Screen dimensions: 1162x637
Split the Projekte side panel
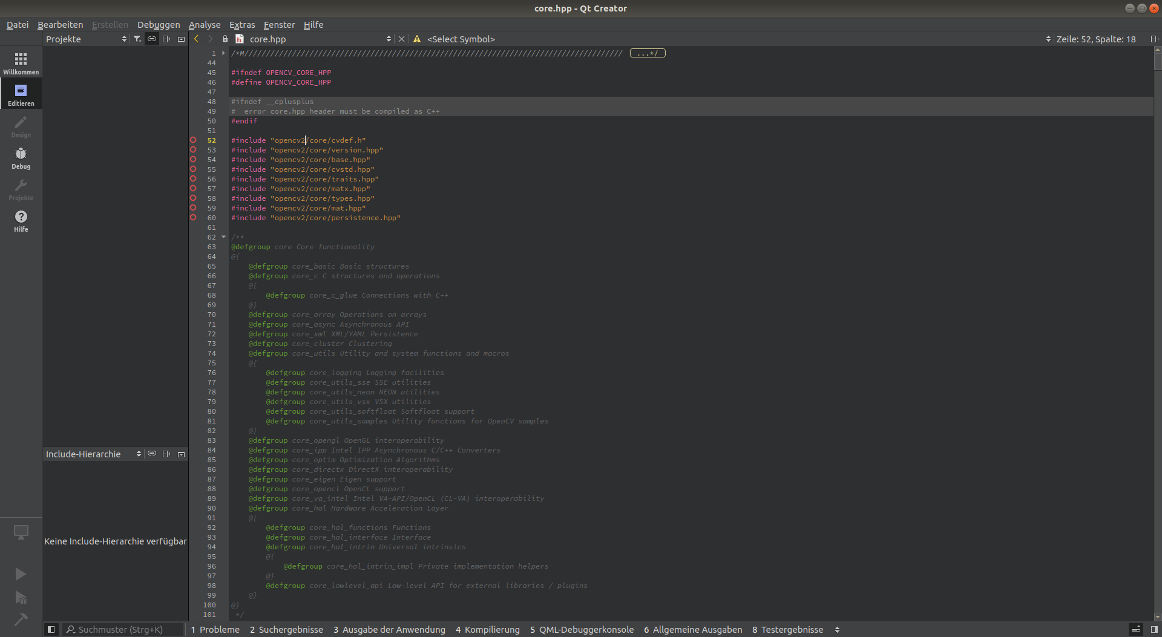(166, 39)
